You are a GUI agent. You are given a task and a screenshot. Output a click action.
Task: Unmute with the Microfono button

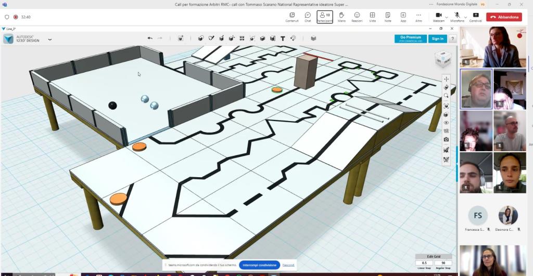(457, 17)
